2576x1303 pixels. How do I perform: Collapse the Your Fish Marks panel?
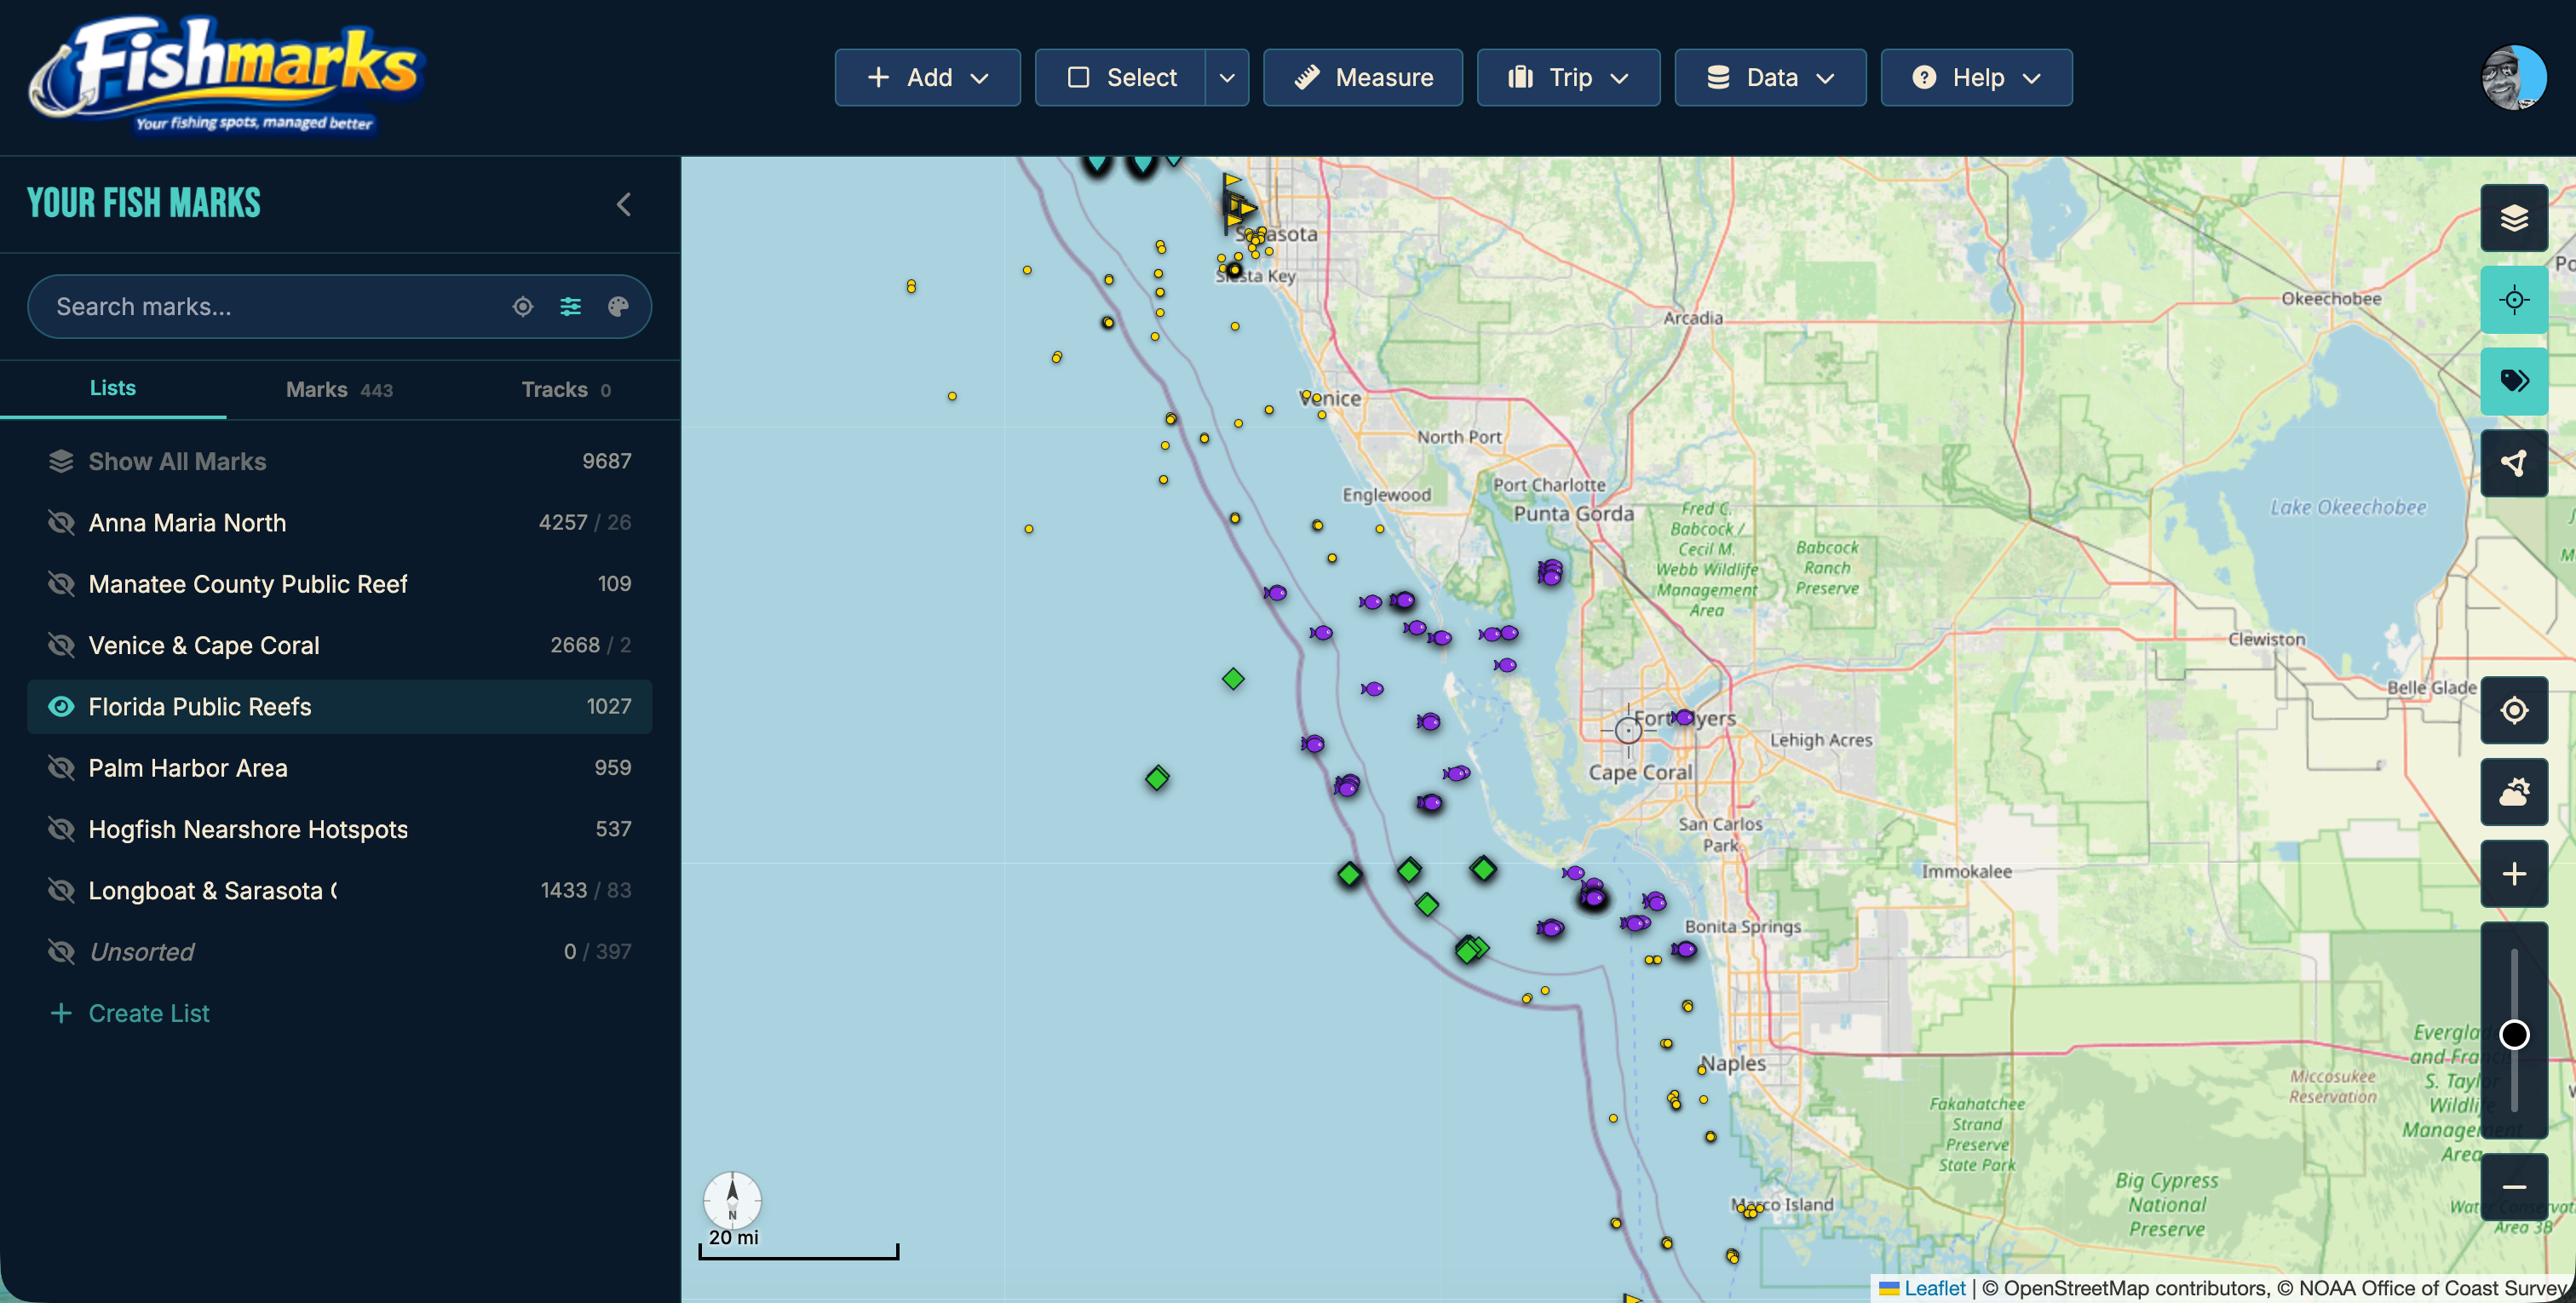point(623,204)
